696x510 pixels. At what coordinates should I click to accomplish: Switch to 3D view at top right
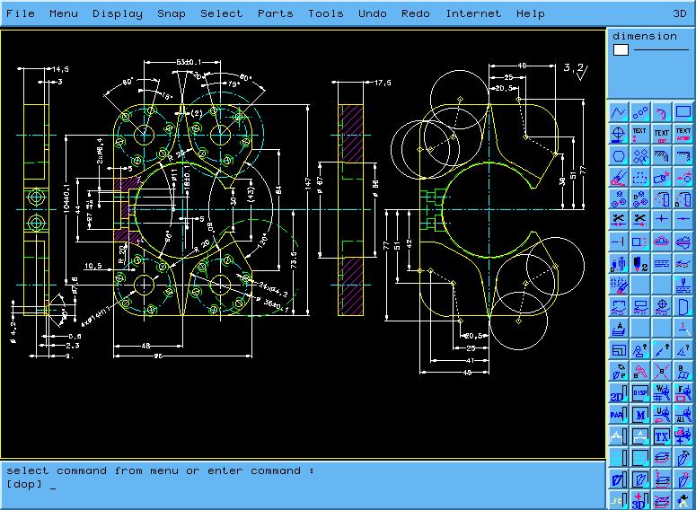click(x=680, y=13)
